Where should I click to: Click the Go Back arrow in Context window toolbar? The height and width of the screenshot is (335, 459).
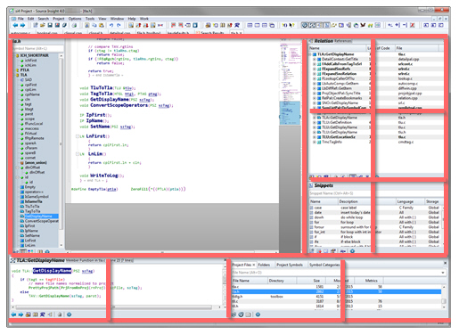click(x=13, y=315)
